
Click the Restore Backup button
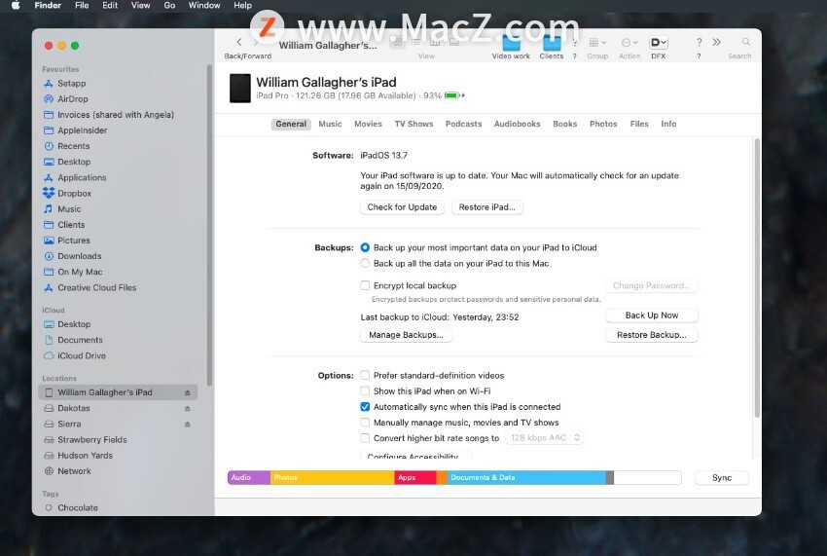pyautogui.click(x=652, y=335)
